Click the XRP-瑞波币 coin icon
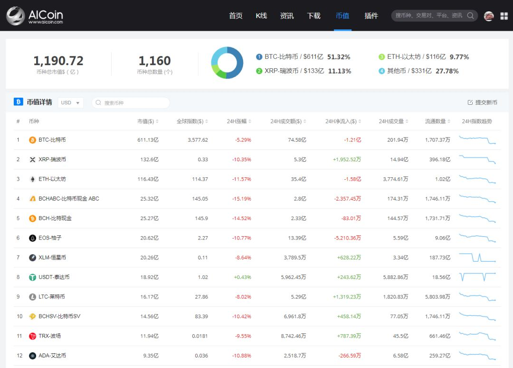The height and width of the screenshot is (368, 513). click(x=32, y=160)
